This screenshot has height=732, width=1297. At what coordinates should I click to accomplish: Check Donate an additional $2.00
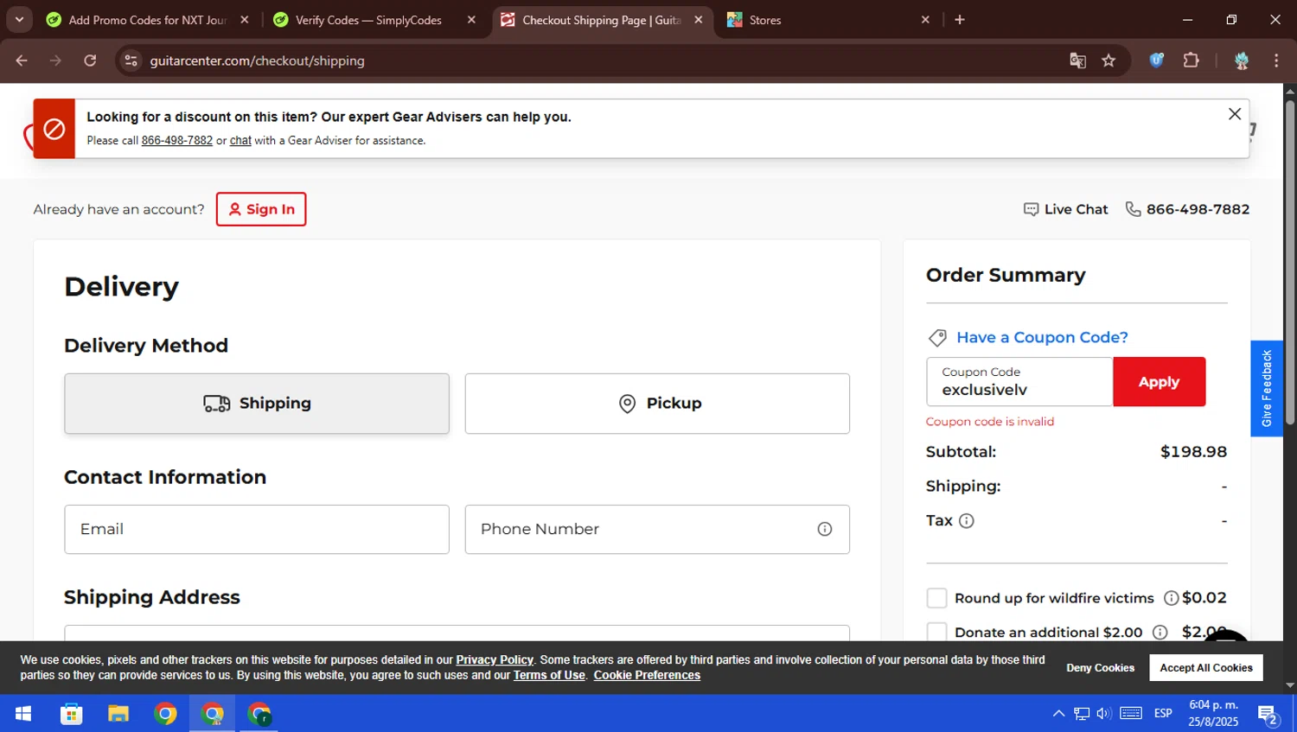936,632
